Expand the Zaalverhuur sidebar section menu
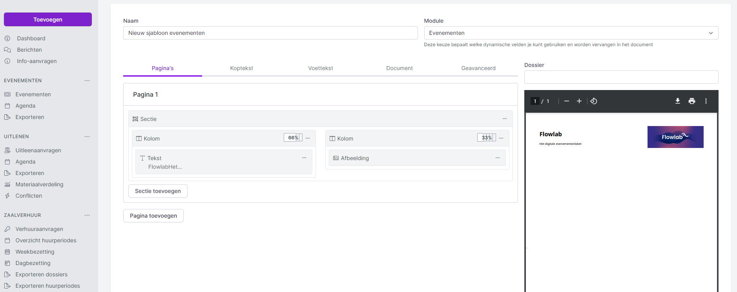Viewport: 737px width, 292px height. point(87,215)
